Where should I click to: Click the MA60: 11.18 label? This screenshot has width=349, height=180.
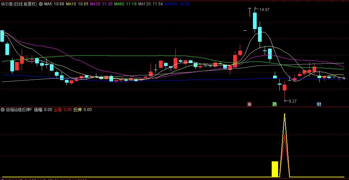125,4
